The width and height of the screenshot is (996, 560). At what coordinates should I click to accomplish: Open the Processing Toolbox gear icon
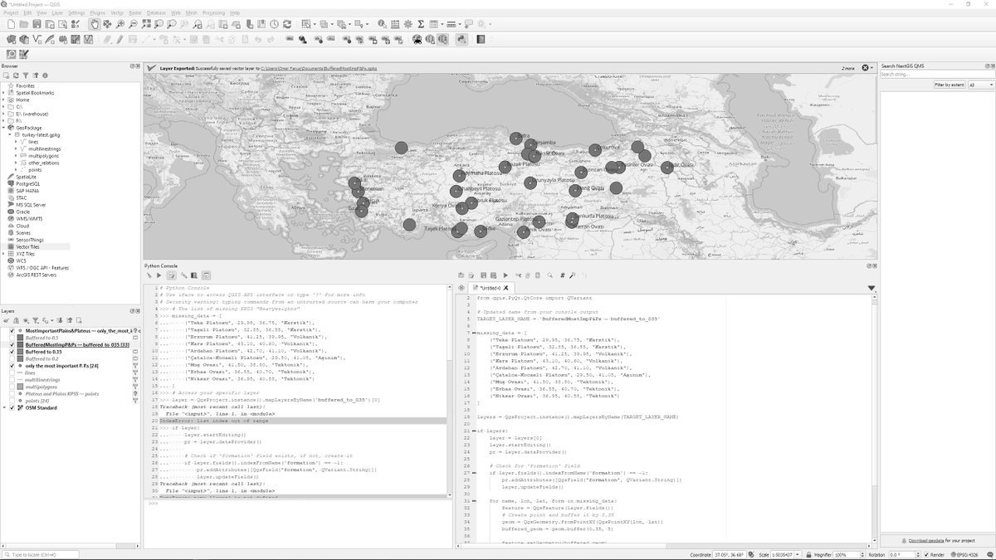coord(408,24)
